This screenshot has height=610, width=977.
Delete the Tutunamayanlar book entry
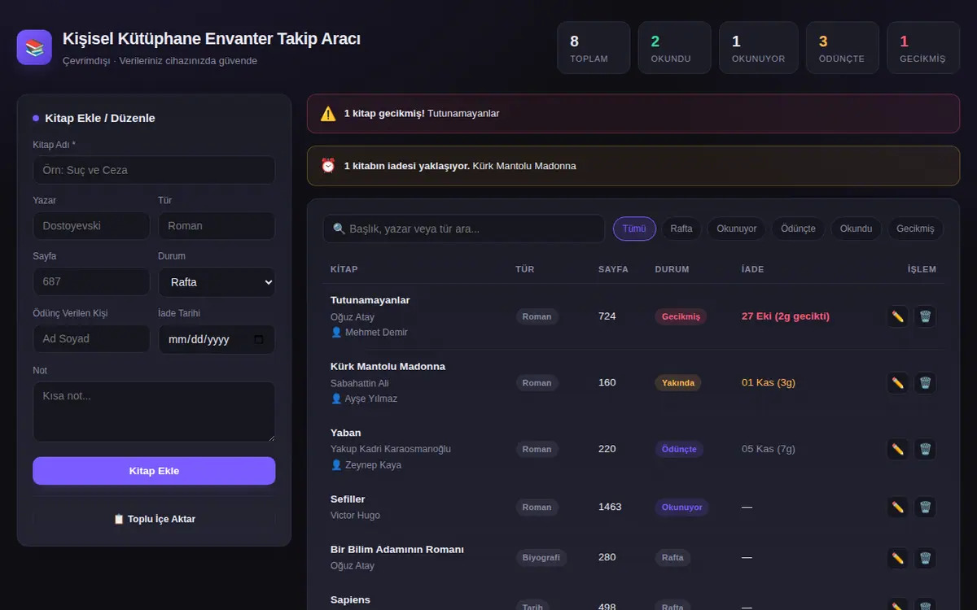[925, 316]
